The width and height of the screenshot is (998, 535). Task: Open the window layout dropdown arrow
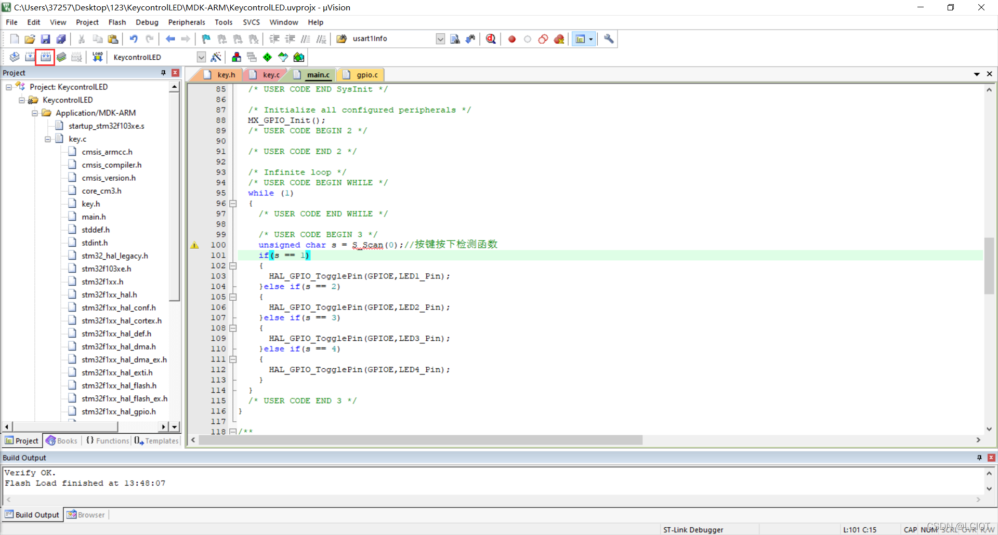tap(591, 39)
